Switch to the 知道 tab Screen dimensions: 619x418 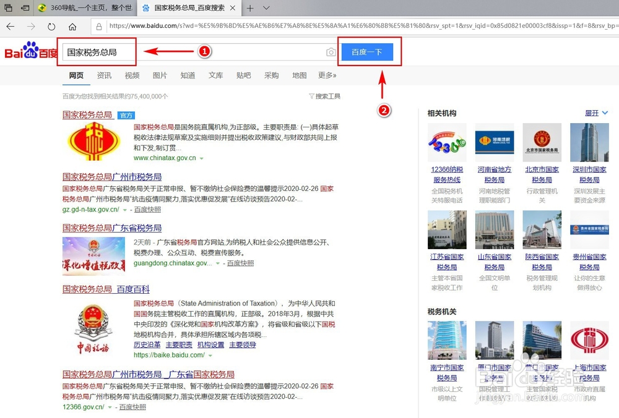[x=188, y=75]
